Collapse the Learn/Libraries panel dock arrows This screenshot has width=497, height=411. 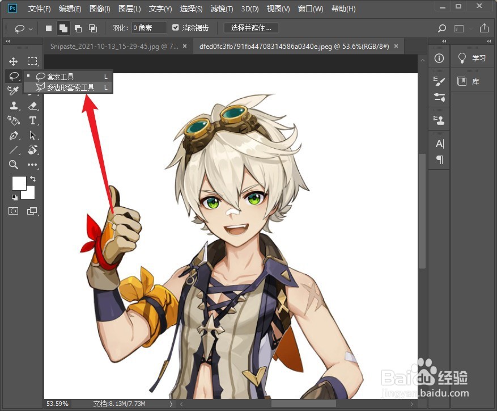click(x=488, y=41)
